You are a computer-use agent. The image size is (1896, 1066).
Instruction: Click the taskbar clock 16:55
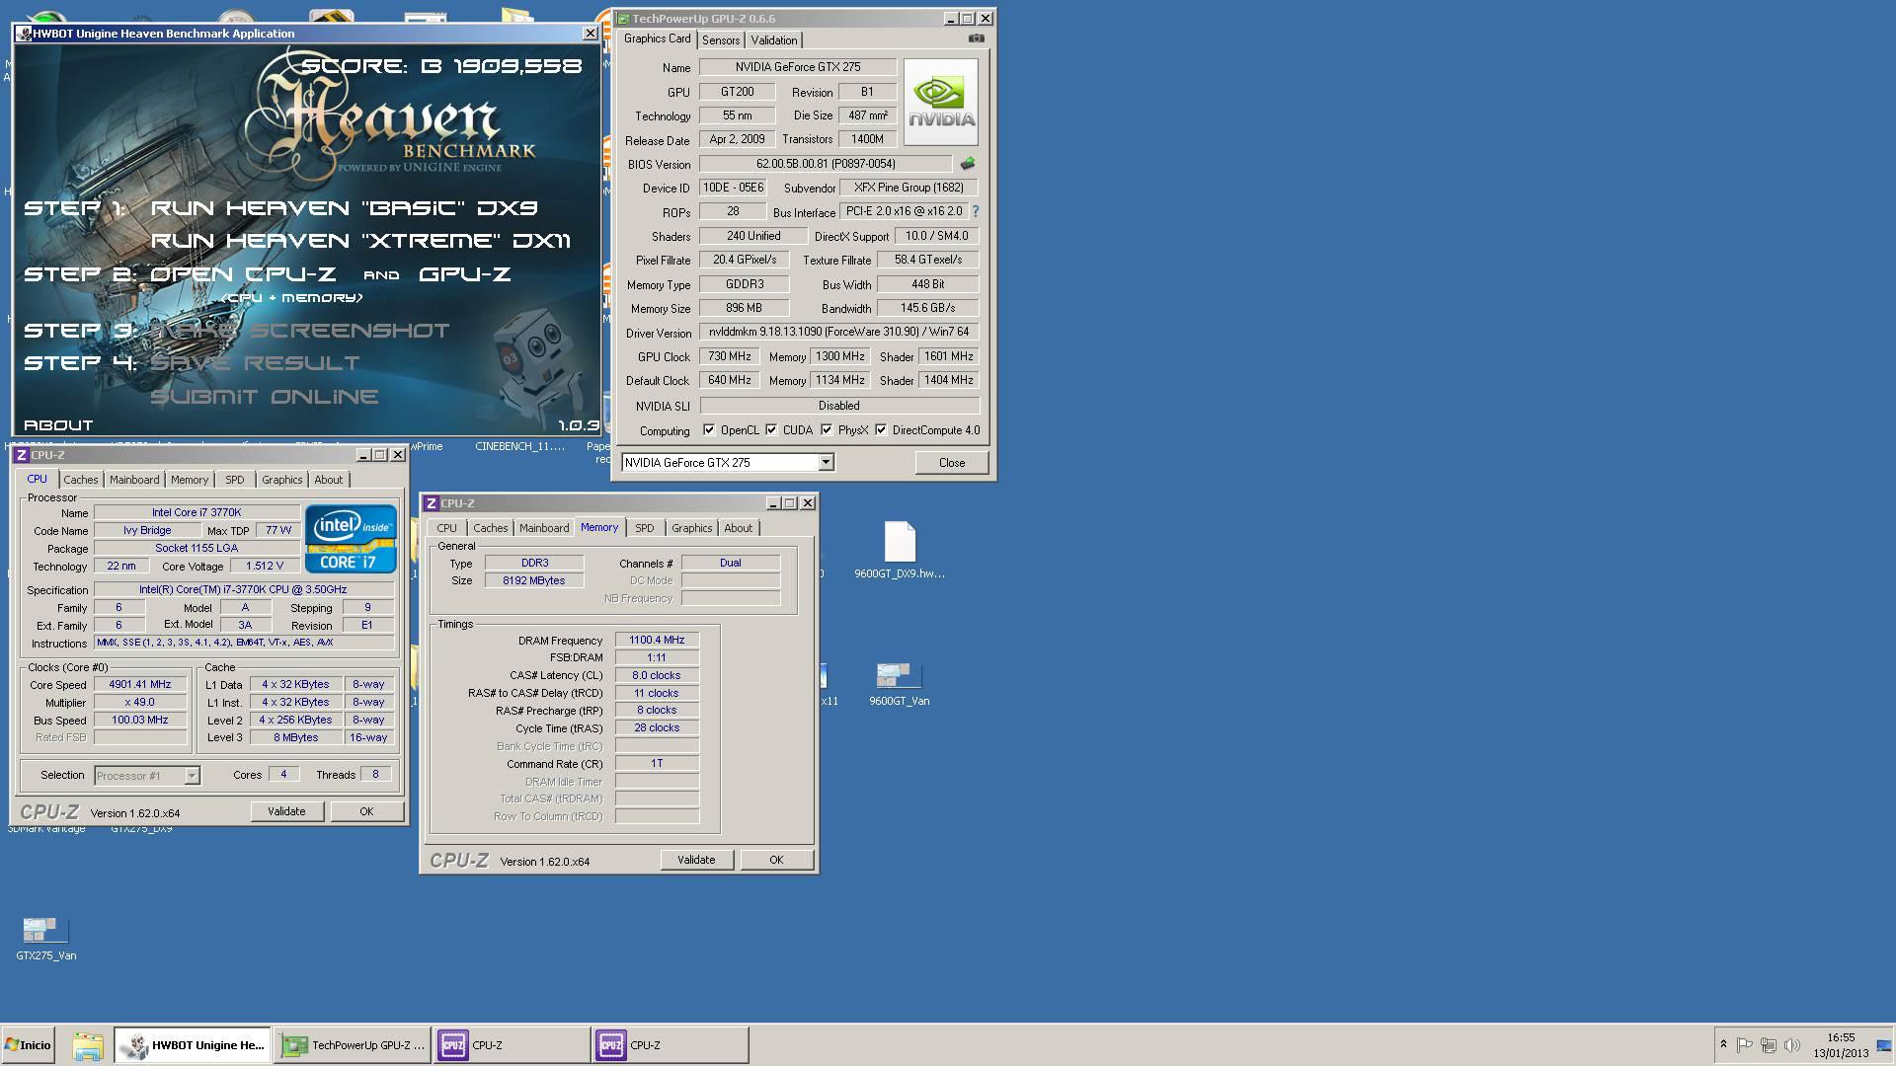pyautogui.click(x=1840, y=1037)
